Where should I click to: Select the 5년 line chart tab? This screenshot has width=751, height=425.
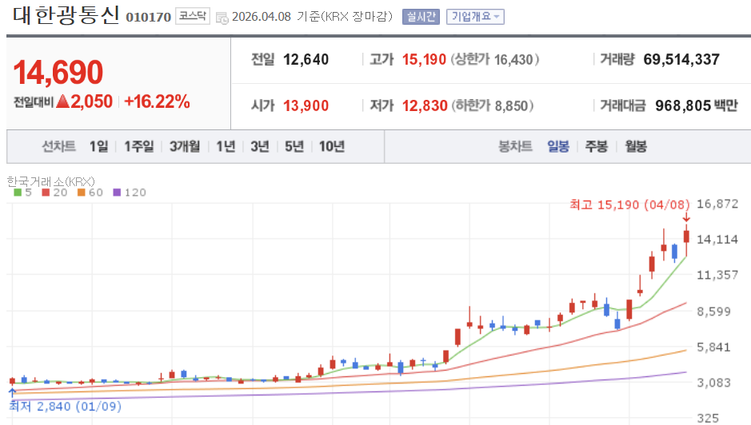pos(294,146)
